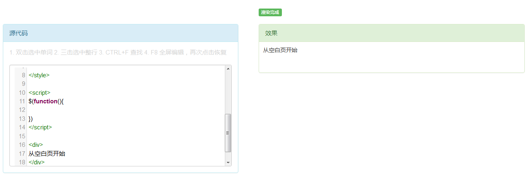Click the scrollbar up arrow in code editor

click(x=228, y=68)
